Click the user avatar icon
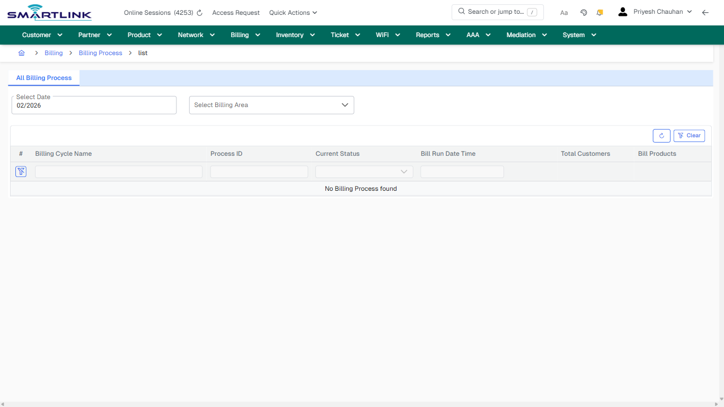The height and width of the screenshot is (407, 724). pyautogui.click(x=622, y=11)
